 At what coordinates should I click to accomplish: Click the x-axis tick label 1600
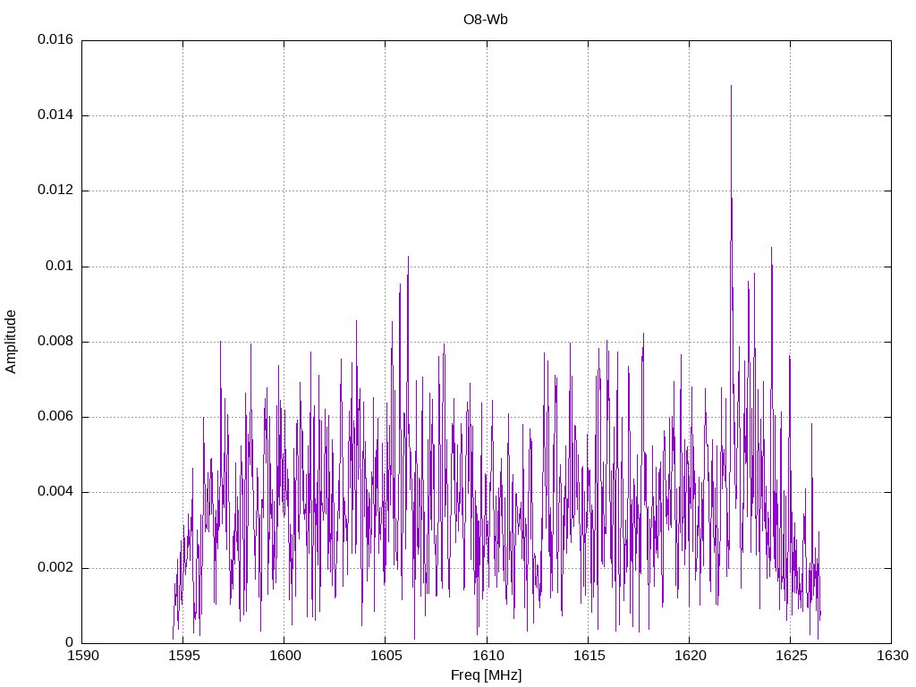[285, 656]
